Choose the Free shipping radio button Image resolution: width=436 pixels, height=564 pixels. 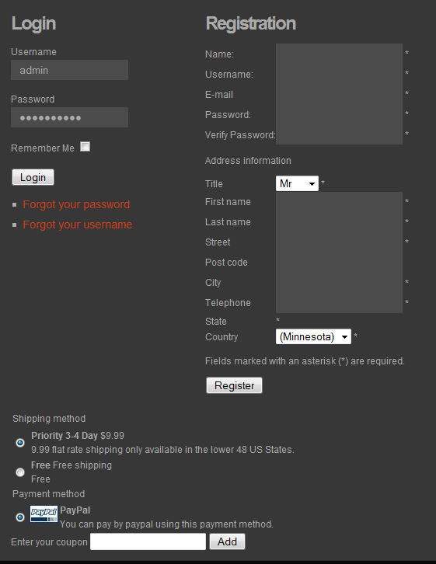point(20,472)
